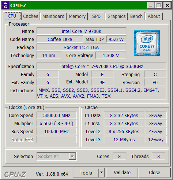Image resolution: width=173 pixels, height=180 pixels.
Task: Click the Coffee Lake code name value
Action: click(x=60, y=39)
